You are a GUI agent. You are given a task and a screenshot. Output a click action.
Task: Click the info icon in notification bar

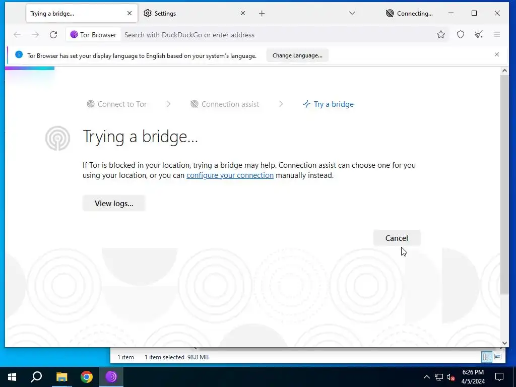coord(19,54)
